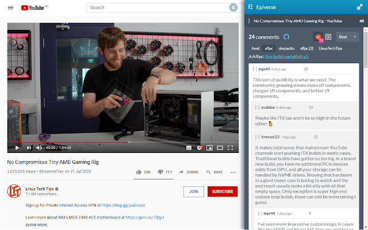Switch to the despacito tab

(x=286, y=48)
